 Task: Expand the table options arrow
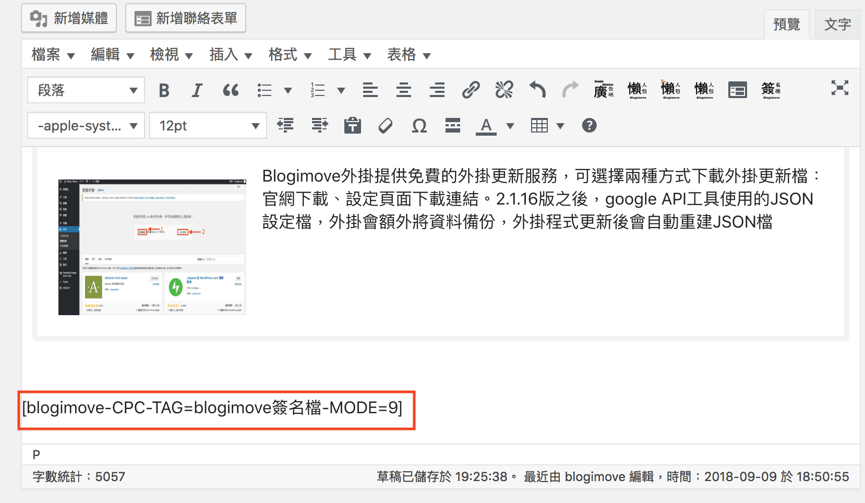[x=560, y=125]
